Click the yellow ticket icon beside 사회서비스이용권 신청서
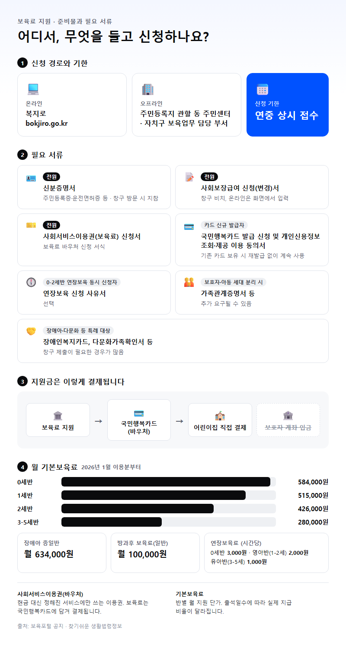The height and width of the screenshot is (652, 346). pos(31,226)
